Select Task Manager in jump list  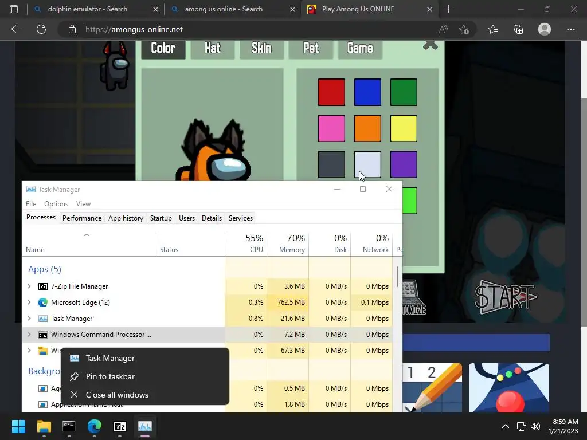click(x=145, y=359)
